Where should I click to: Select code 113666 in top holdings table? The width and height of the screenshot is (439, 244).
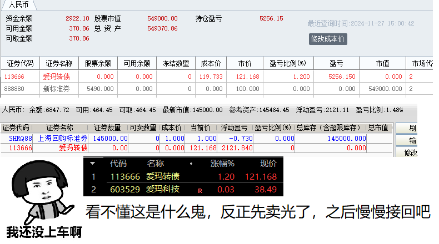tap(14, 77)
